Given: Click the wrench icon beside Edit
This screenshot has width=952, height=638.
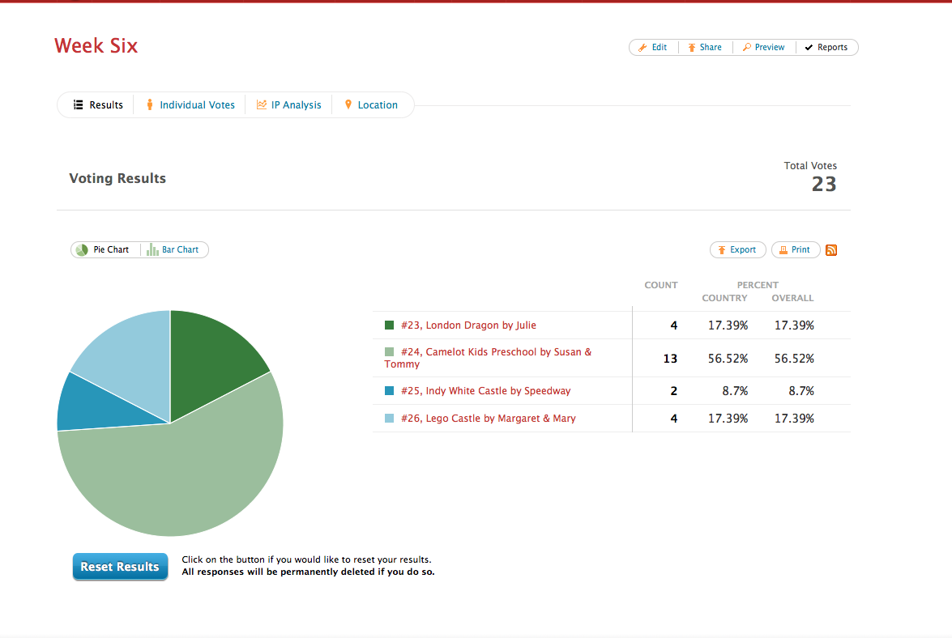Looking at the screenshot, I should tap(642, 47).
